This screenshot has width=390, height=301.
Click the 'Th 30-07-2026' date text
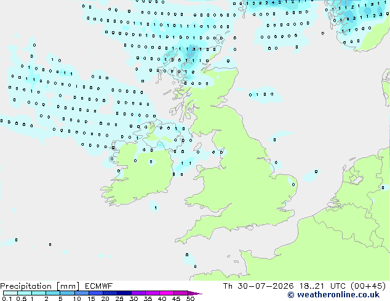[258, 286]
